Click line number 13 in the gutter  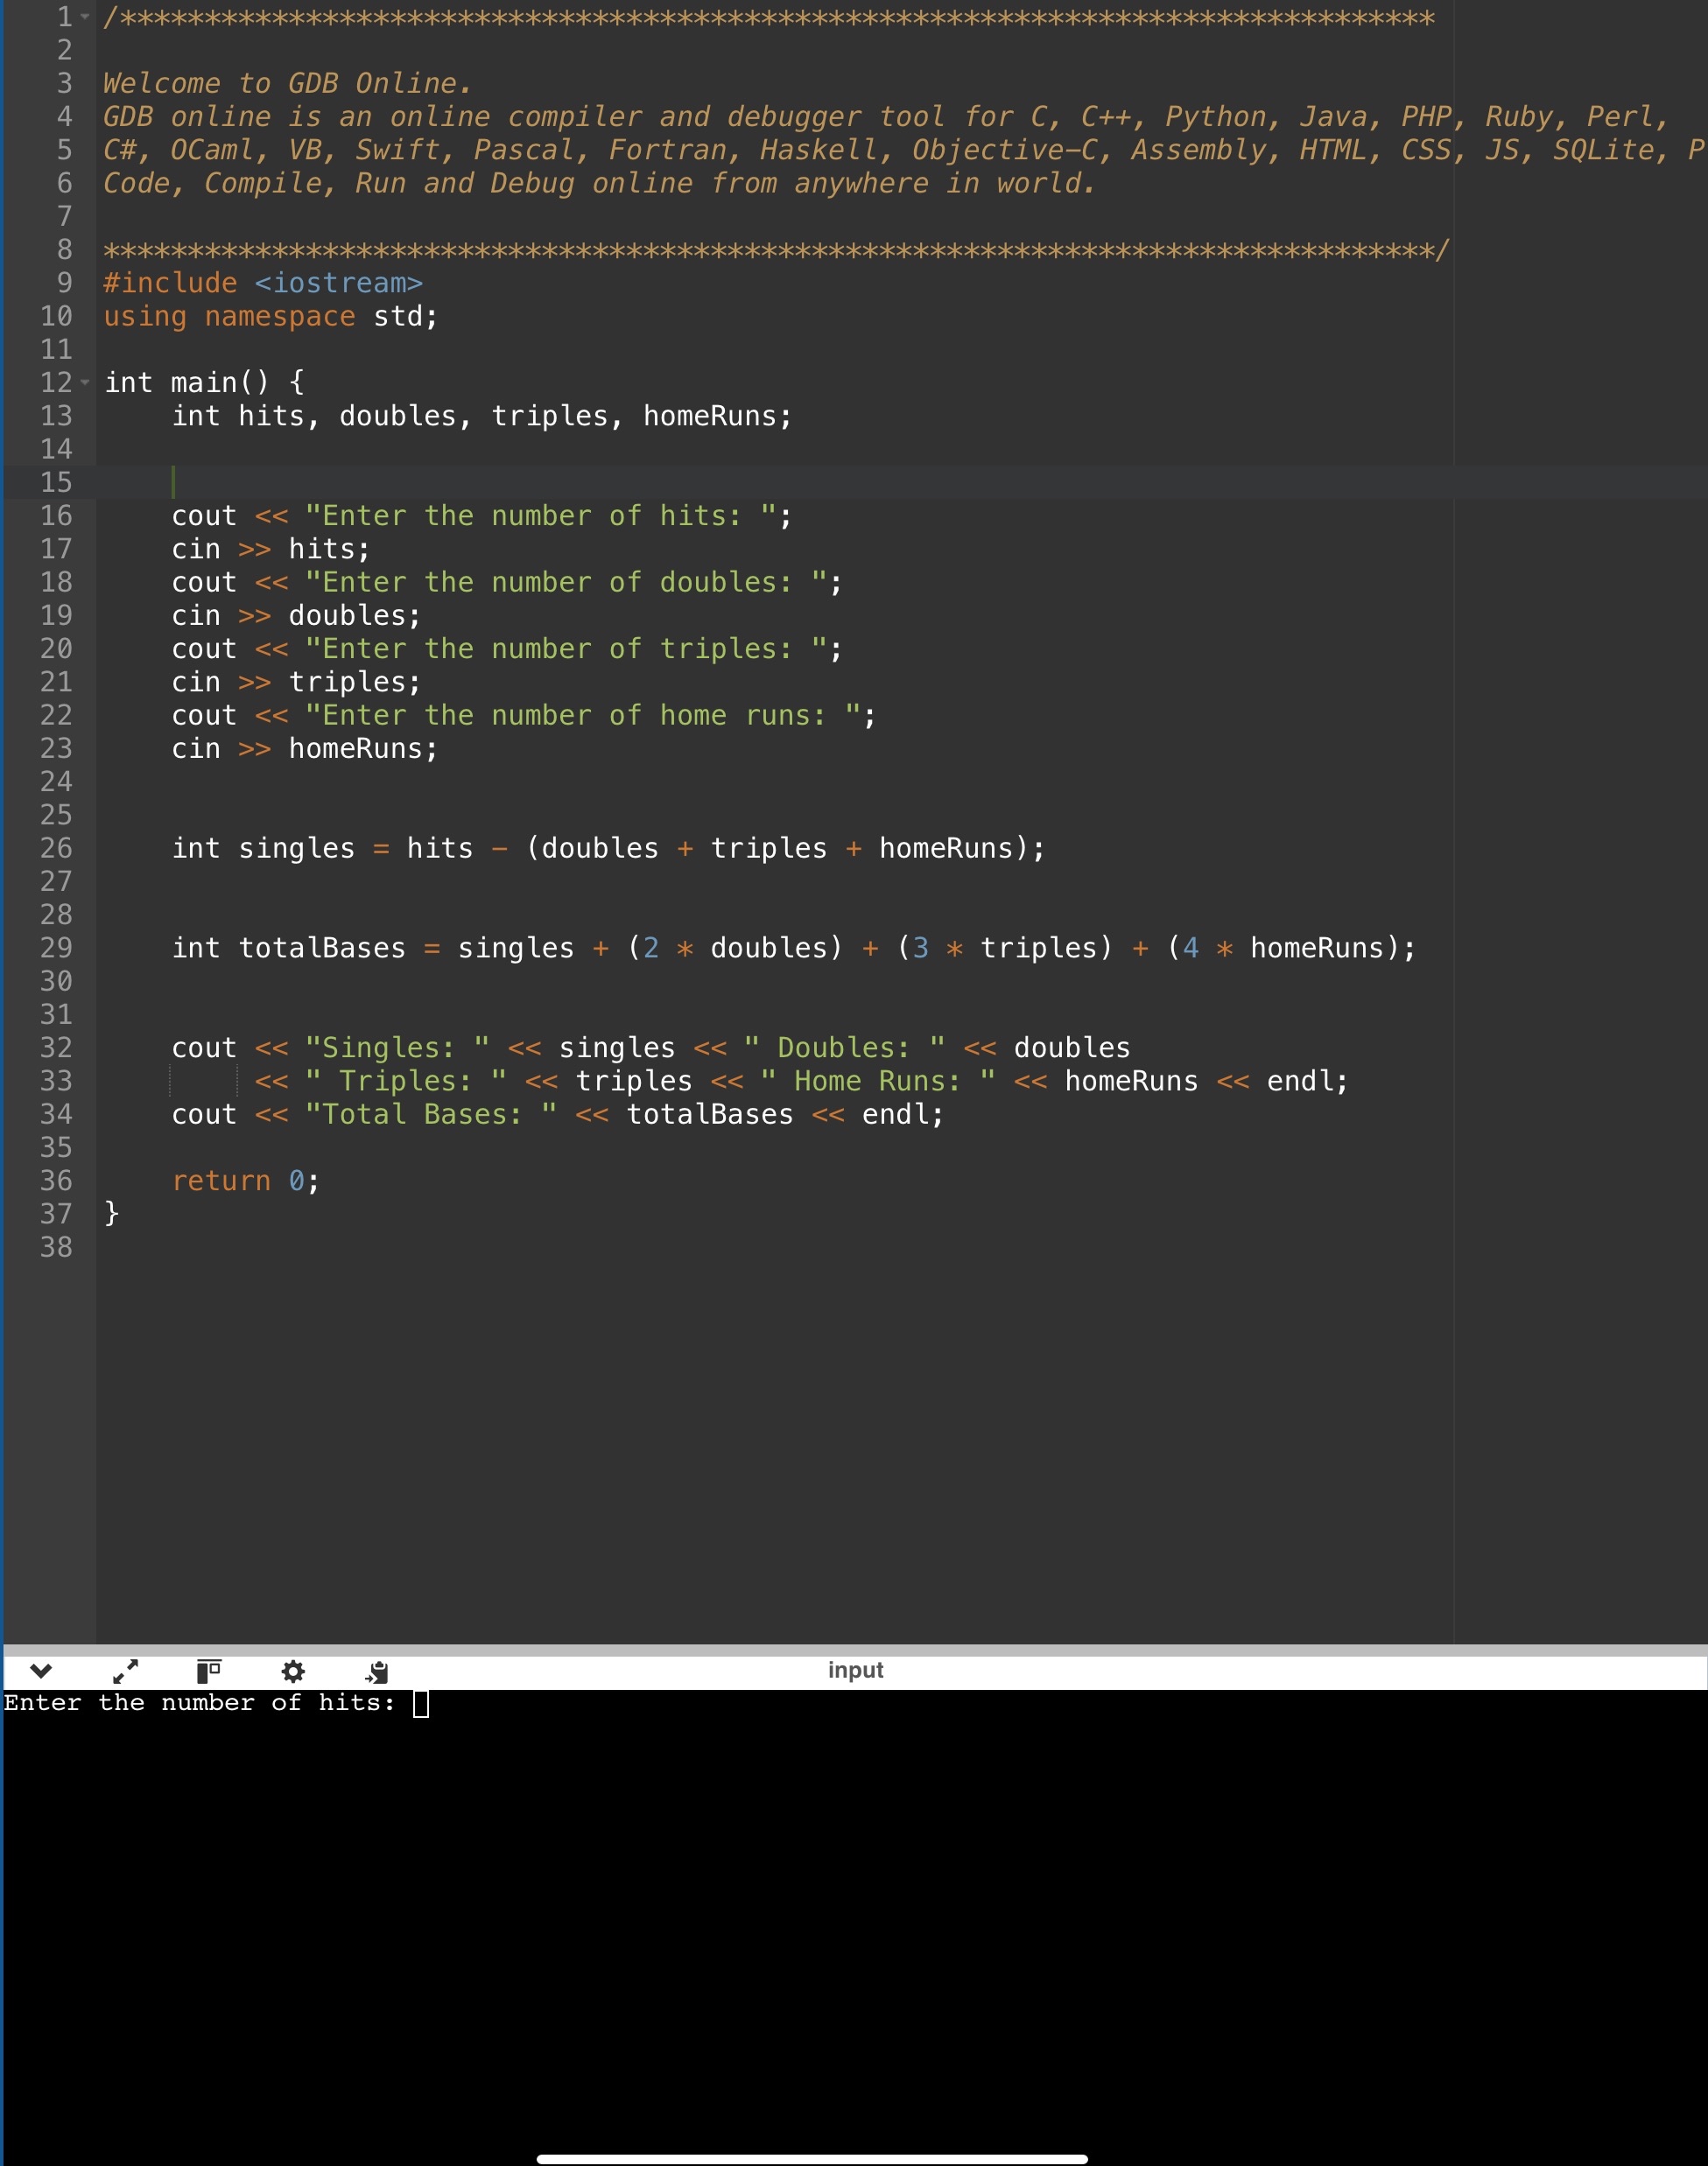(x=57, y=416)
